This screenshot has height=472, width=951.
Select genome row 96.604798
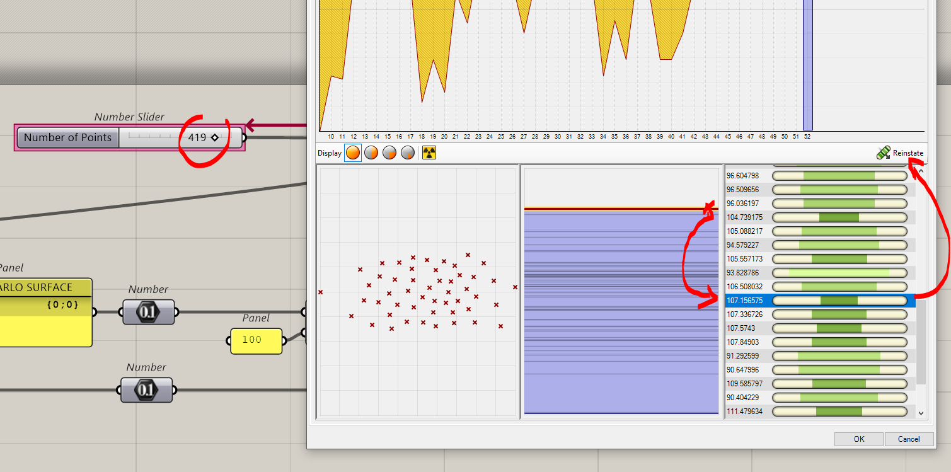pyautogui.click(x=820, y=176)
